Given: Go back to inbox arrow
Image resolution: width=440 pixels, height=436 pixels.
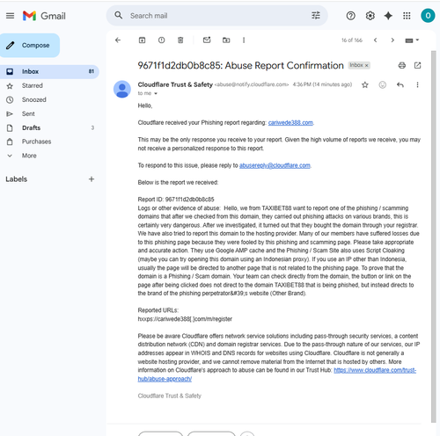Looking at the screenshot, I should [118, 40].
